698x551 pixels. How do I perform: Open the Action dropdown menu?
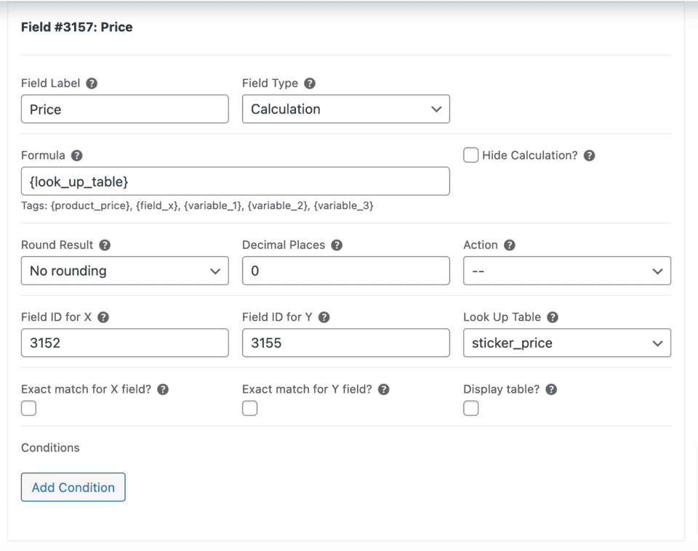point(566,272)
